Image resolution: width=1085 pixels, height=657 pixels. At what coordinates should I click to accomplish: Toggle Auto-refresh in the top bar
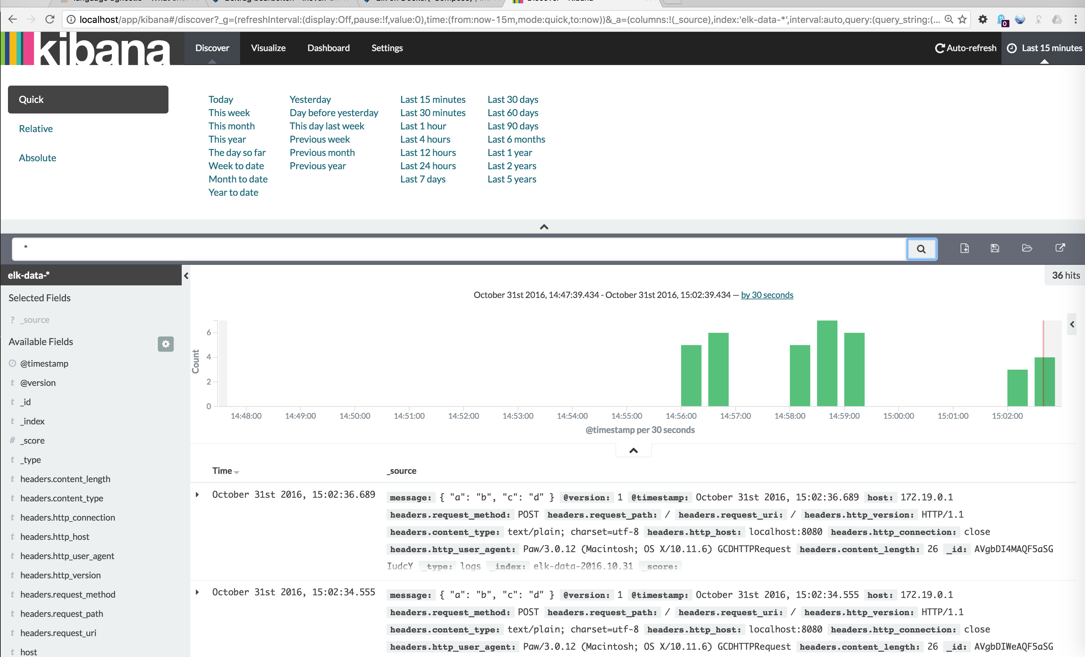click(965, 48)
